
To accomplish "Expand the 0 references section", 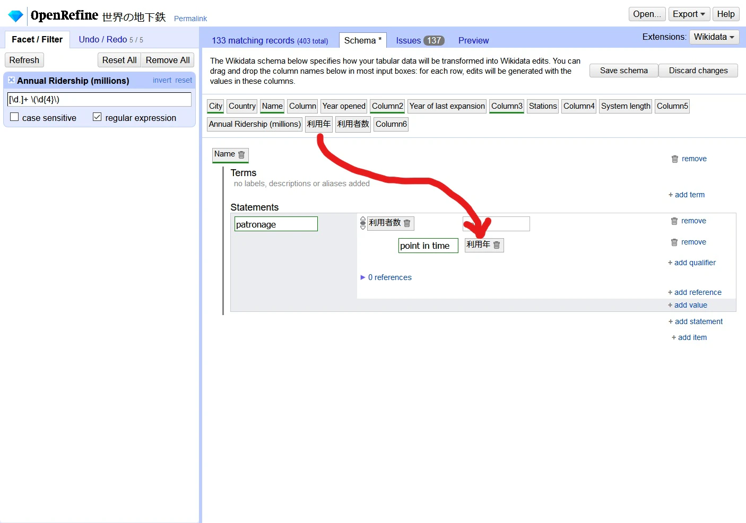I will coord(386,277).
